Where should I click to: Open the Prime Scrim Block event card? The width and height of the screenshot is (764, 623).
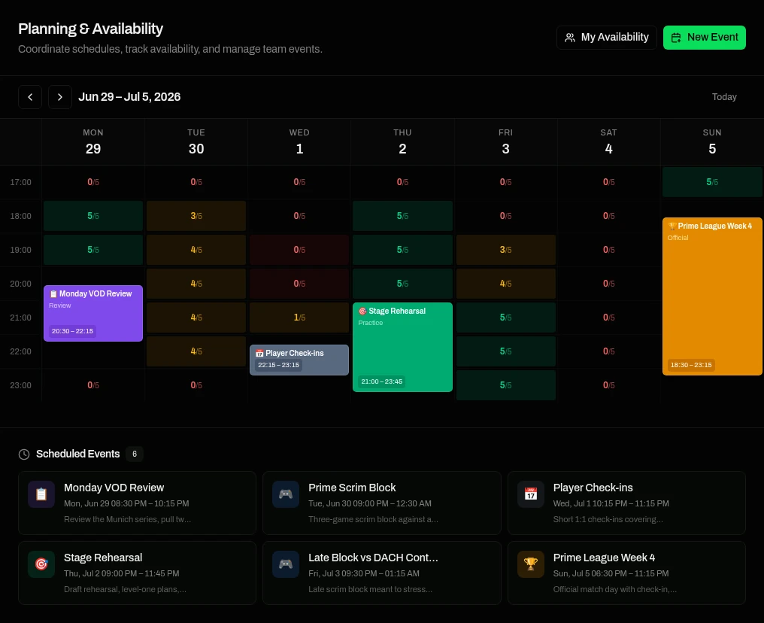tap(381, 503)
